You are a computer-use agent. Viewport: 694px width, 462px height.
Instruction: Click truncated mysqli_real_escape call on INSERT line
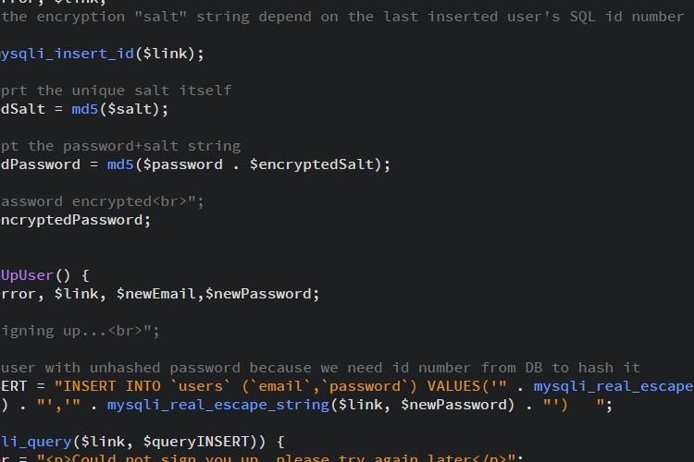tap(613, 386)
